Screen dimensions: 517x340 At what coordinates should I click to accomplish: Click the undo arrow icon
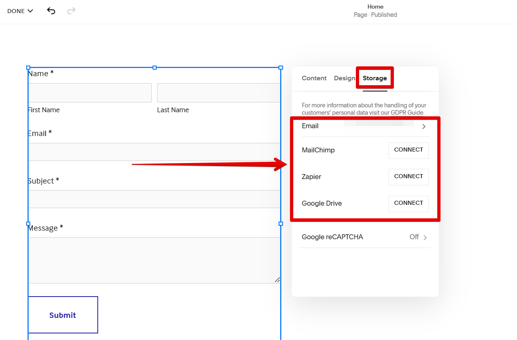pyautogui.click(x=51, y=11)
